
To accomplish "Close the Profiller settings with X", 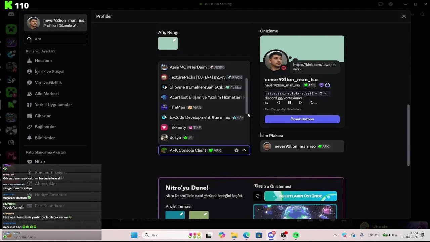I will point(404,16).
